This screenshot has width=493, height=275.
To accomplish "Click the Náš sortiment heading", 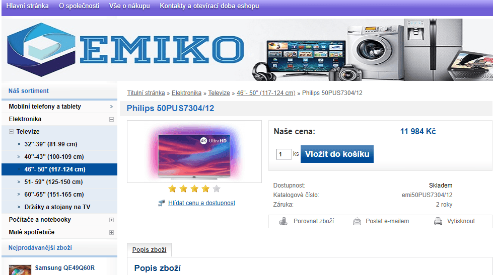I will pos(29,91).
